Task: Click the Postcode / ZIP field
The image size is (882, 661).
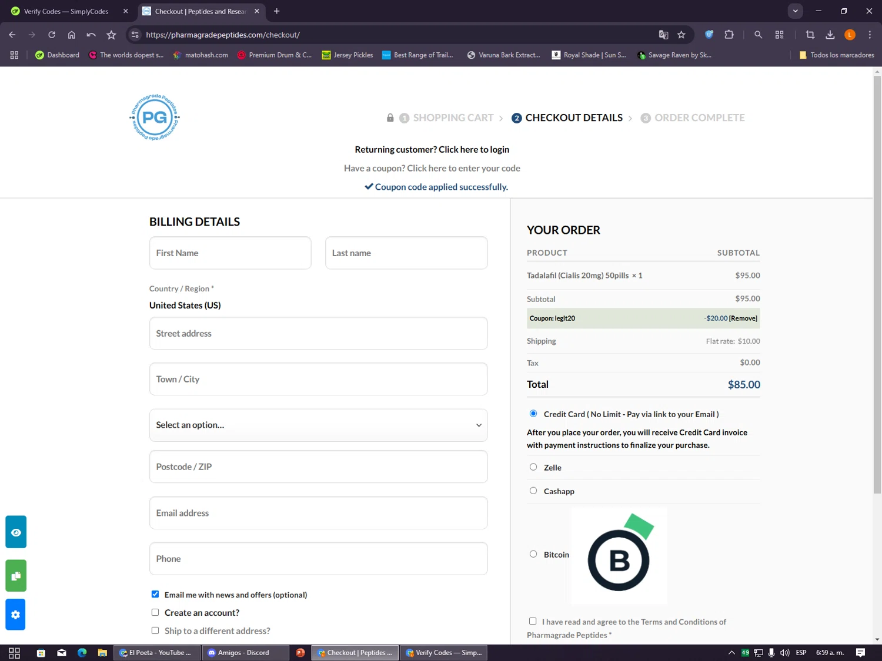Action: (x=318, y=467)
